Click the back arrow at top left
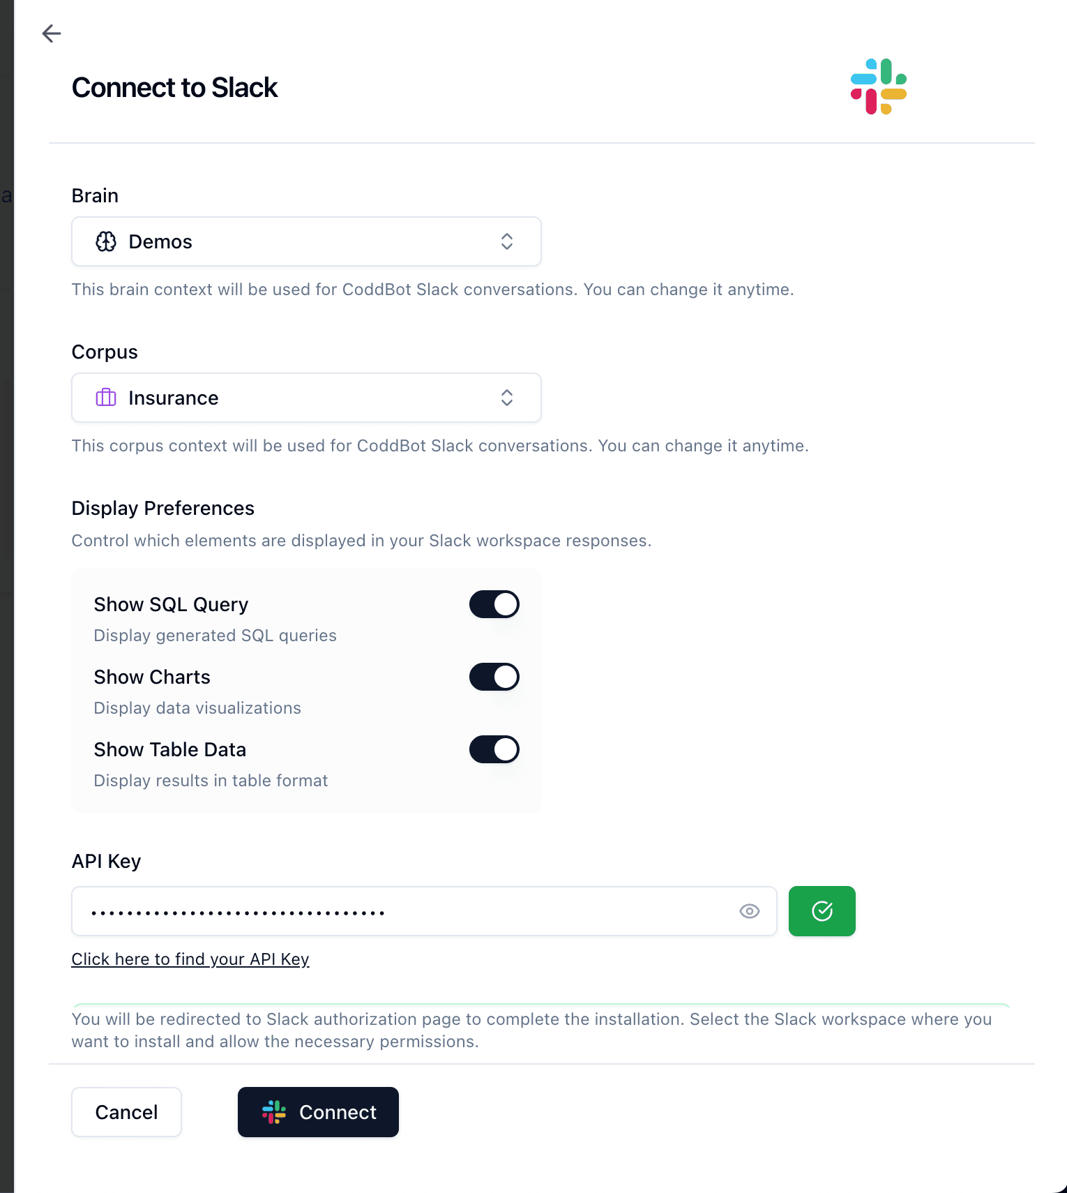 pos(52,33)
